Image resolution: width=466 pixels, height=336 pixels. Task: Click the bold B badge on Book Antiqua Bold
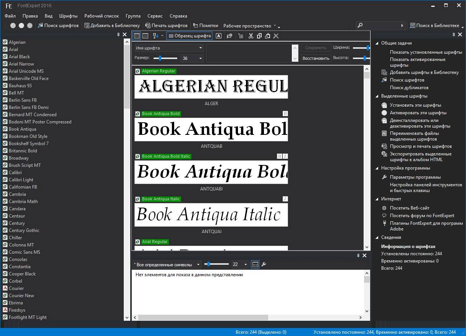tap(285, 114)
